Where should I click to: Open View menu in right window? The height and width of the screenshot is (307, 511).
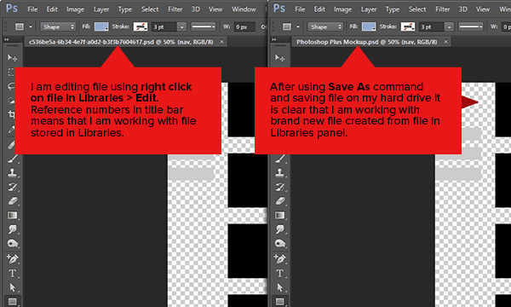tap(483, 9)
